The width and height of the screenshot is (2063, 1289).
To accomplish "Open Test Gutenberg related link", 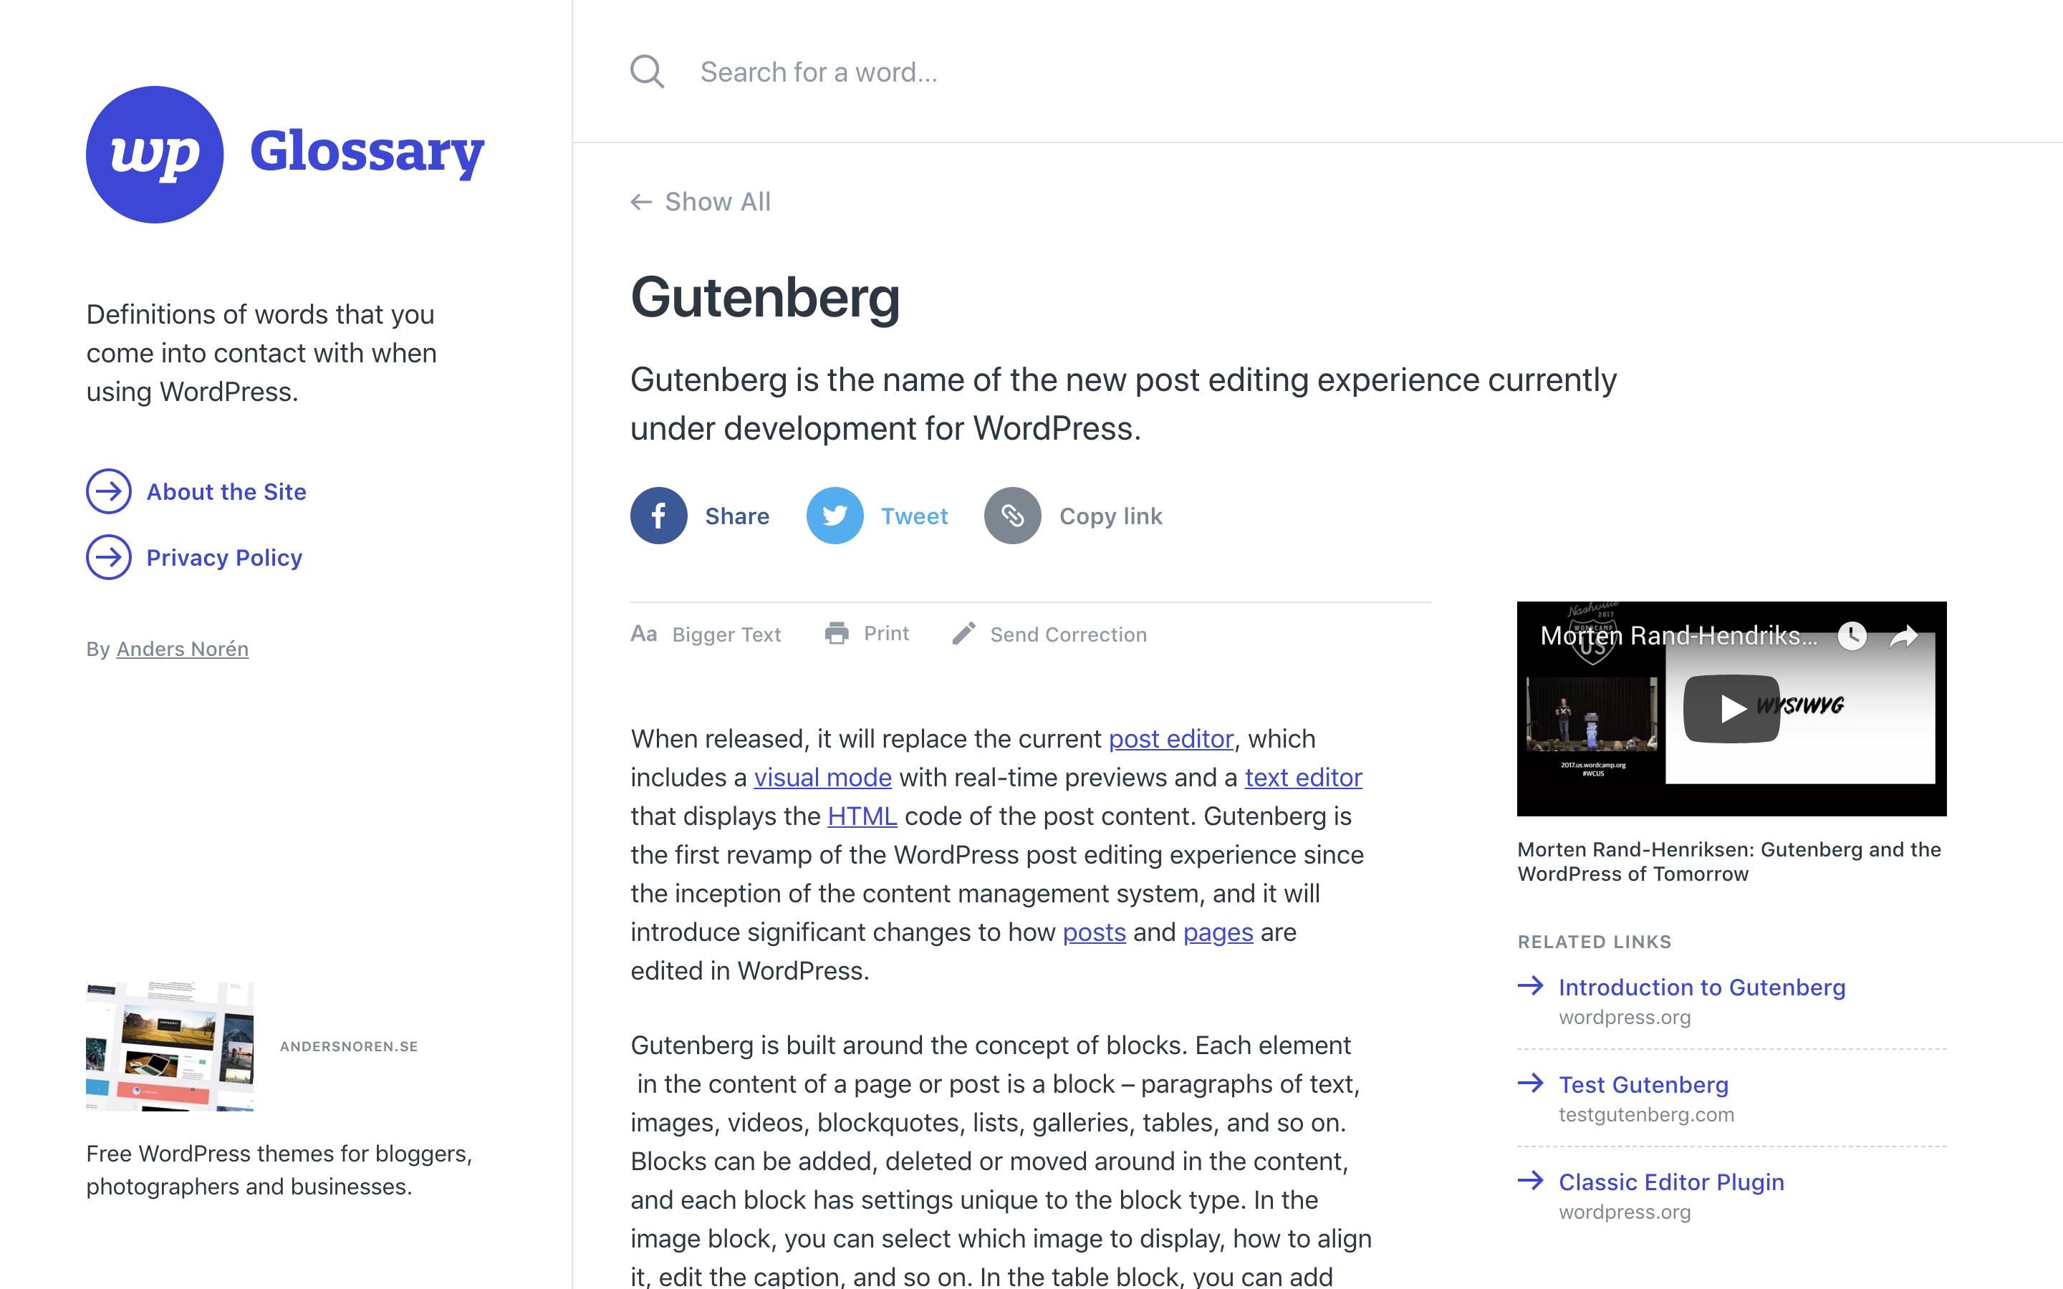I will tap(1643, 1084).
